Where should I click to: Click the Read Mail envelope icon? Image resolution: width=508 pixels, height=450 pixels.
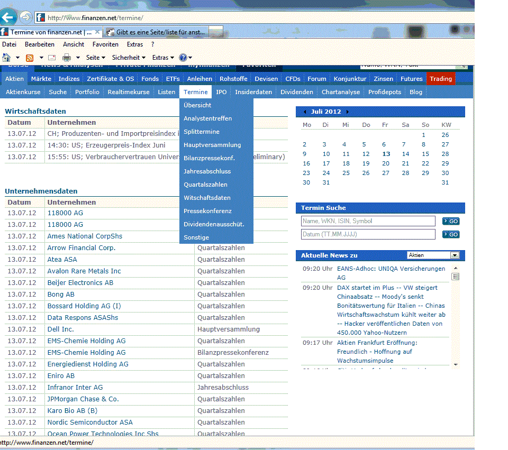tap(52, 58)
